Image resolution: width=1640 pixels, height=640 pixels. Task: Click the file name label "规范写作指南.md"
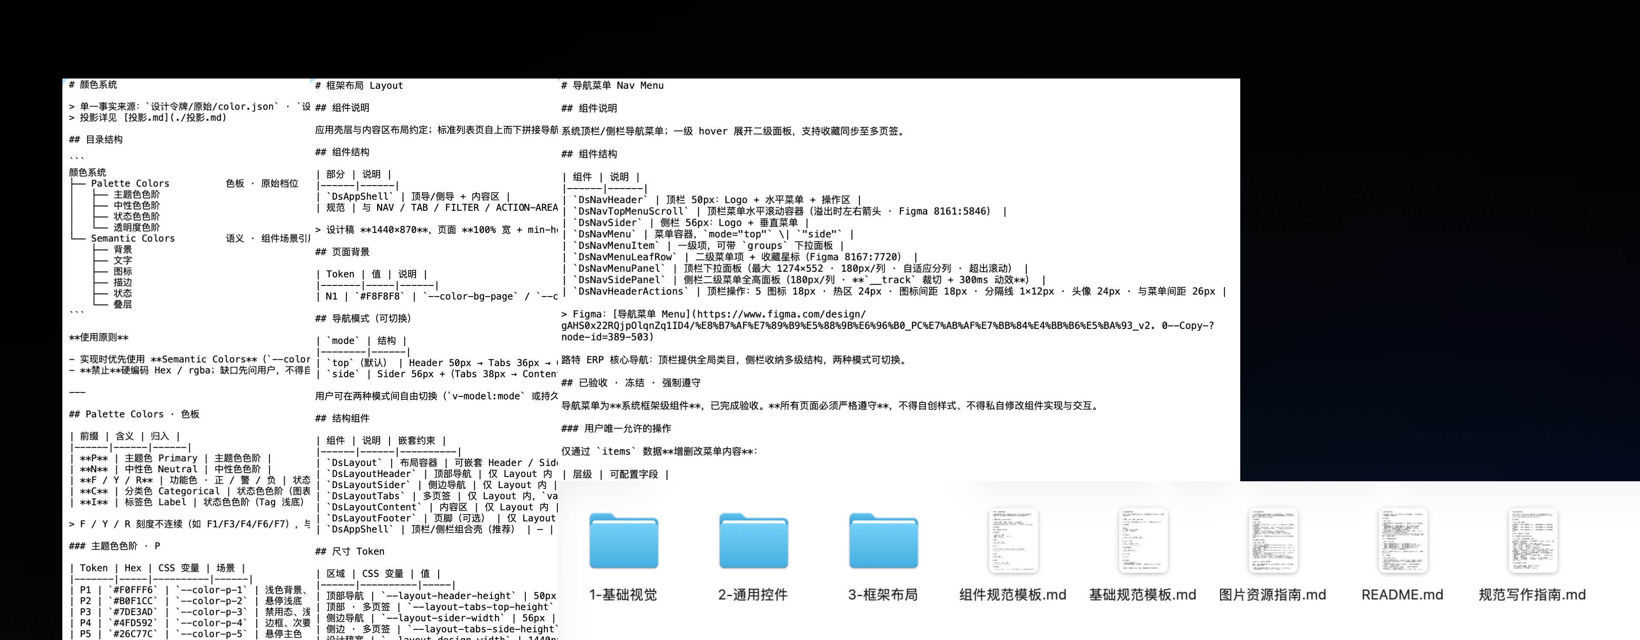[1532, 595]
